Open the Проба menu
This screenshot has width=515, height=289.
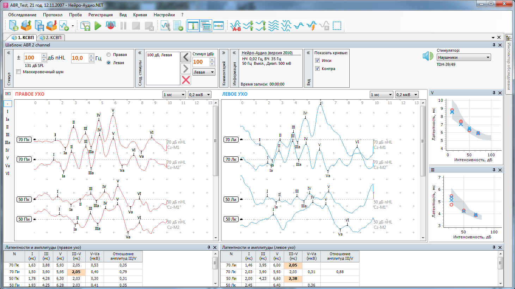coord(75,15)
